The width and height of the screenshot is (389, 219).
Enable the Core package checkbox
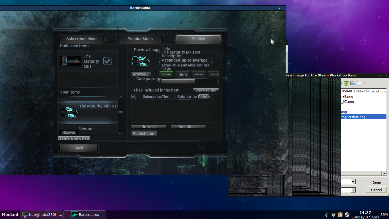(132, 79)
